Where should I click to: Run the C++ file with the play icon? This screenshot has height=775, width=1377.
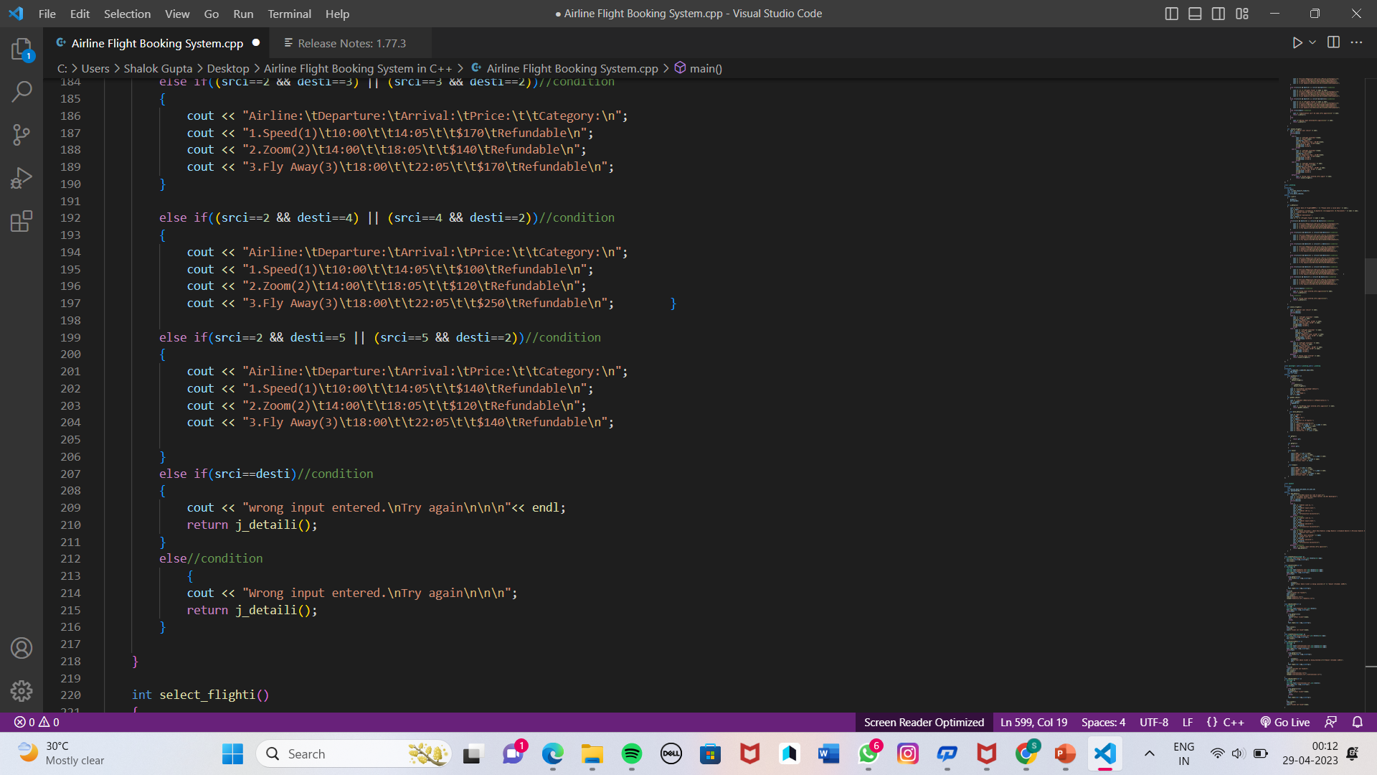[x=1297, y=42]
